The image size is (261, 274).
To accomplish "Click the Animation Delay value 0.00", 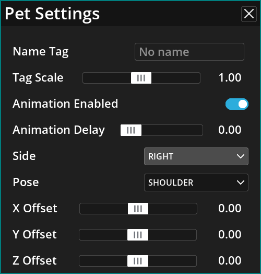I will 230,130.
